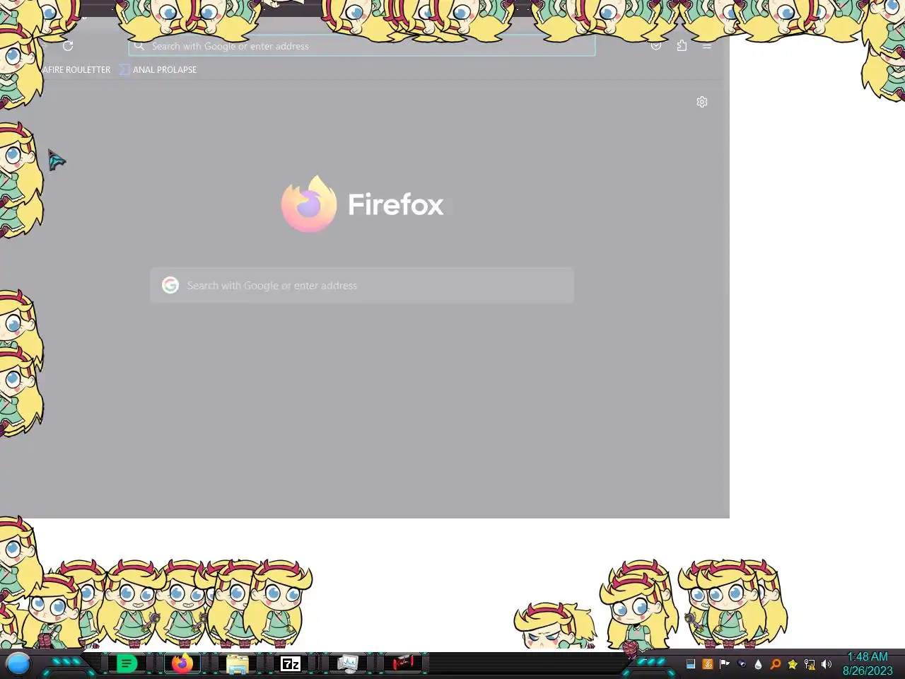
Task: Launch 7-Zip from the taskbar
Action: pos(291,663)
